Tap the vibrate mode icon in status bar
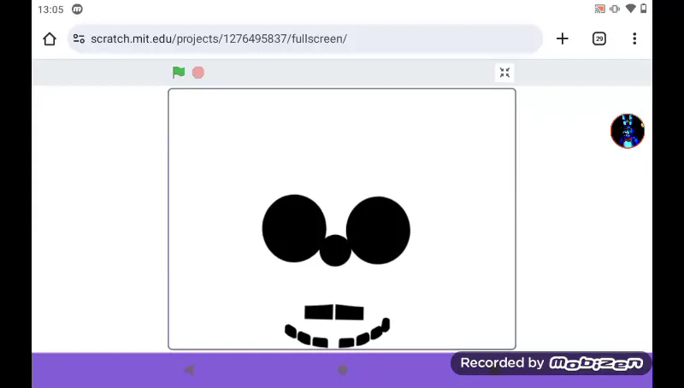684x388 pixels. point(615,9)
